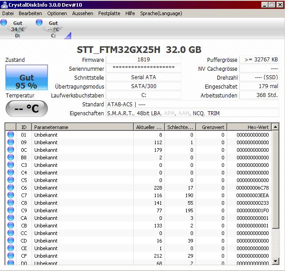
Task: Click the Übertragungsmodus SATA/300 field
Action: (144, 86)
